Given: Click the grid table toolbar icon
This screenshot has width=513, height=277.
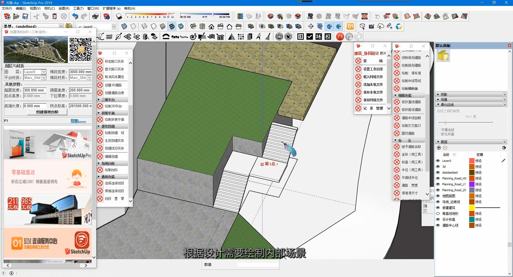Looking at the screenshot, I should point(301,37).
